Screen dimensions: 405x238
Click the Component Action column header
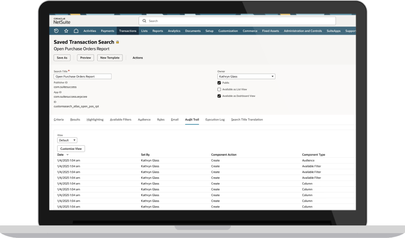224,155
